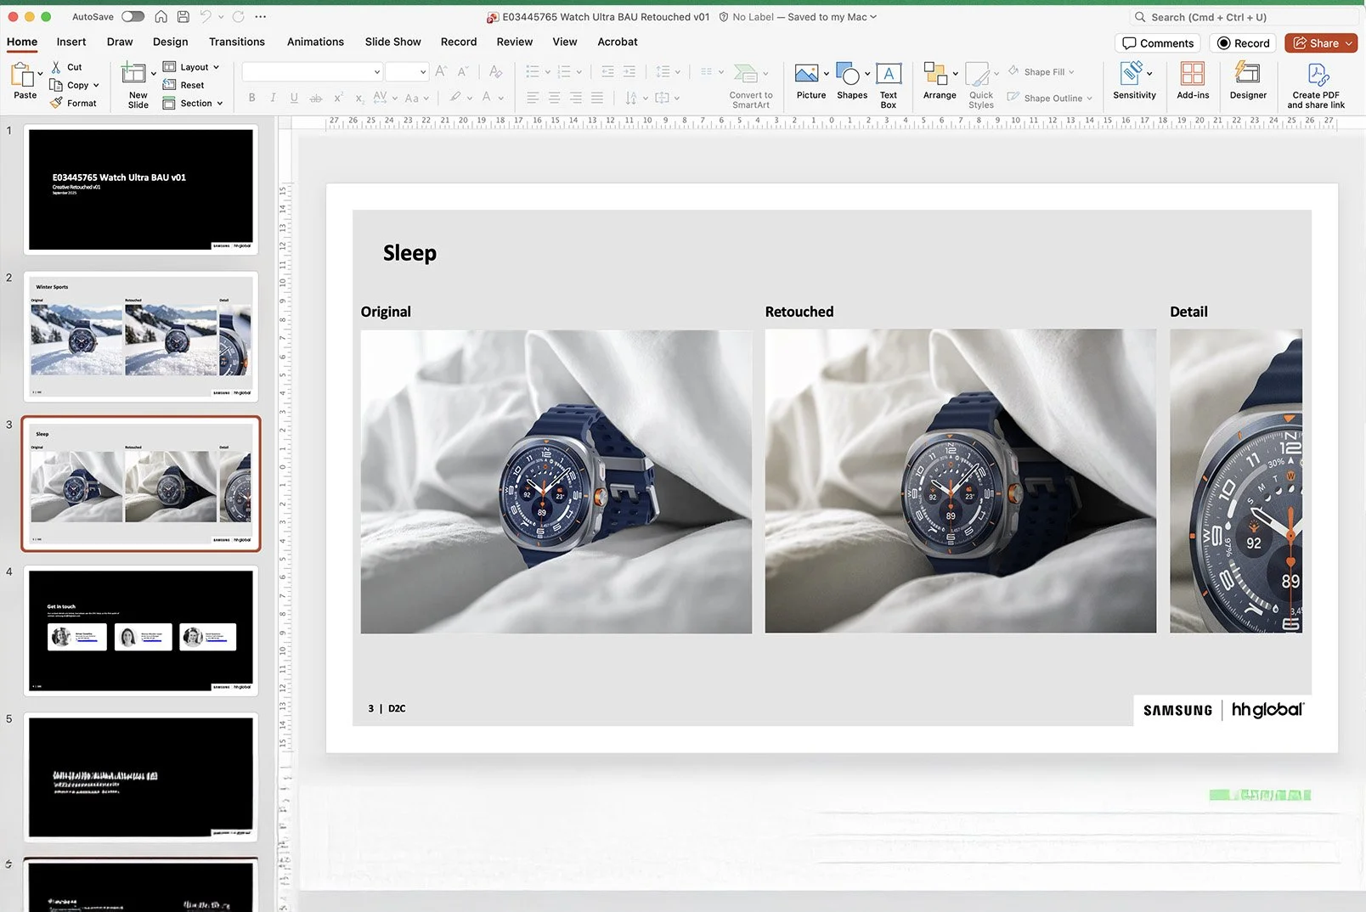Select slide 2 Winter Sports thumbnail
The image size is (1366, 912).
coord(141,336)
